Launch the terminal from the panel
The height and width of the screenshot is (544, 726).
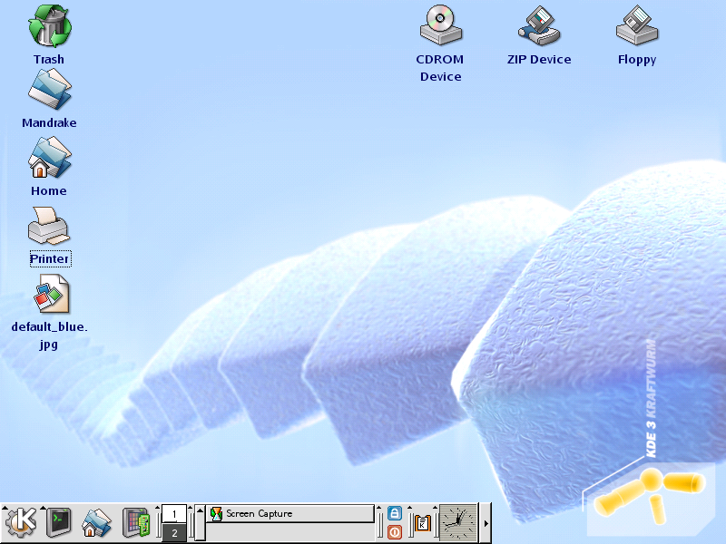click(59, 522)
